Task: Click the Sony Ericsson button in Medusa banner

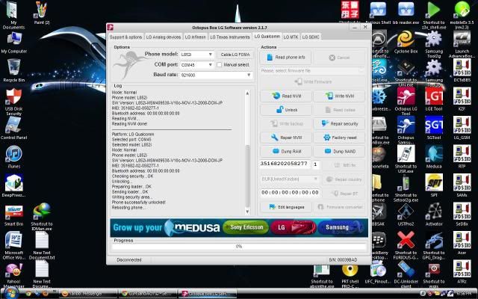Action: (x=246, y=227)
